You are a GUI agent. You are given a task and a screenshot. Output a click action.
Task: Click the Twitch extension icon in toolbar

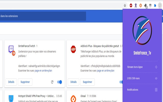pyautogui.click(x=160, y=5)
